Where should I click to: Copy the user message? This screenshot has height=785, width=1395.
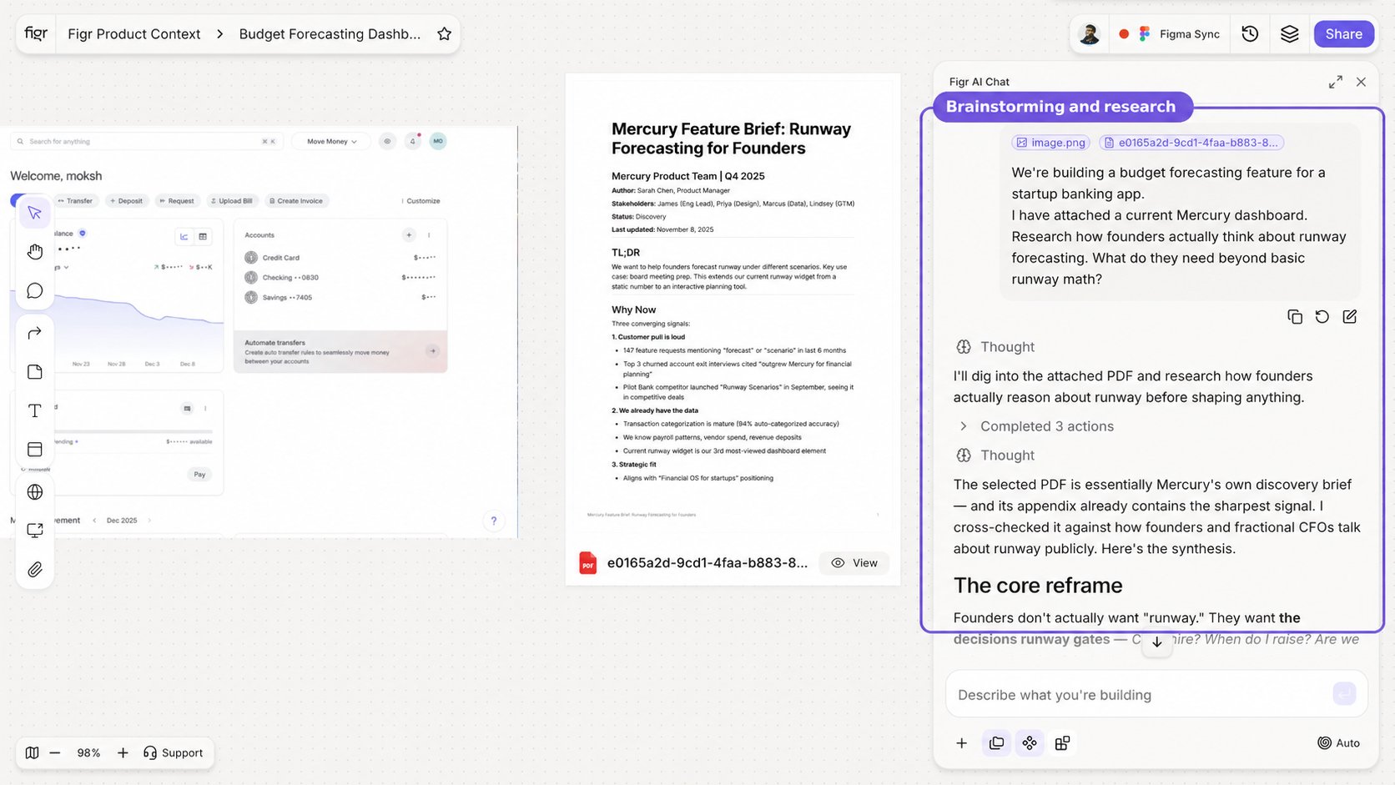click(x=1295, y=317)
